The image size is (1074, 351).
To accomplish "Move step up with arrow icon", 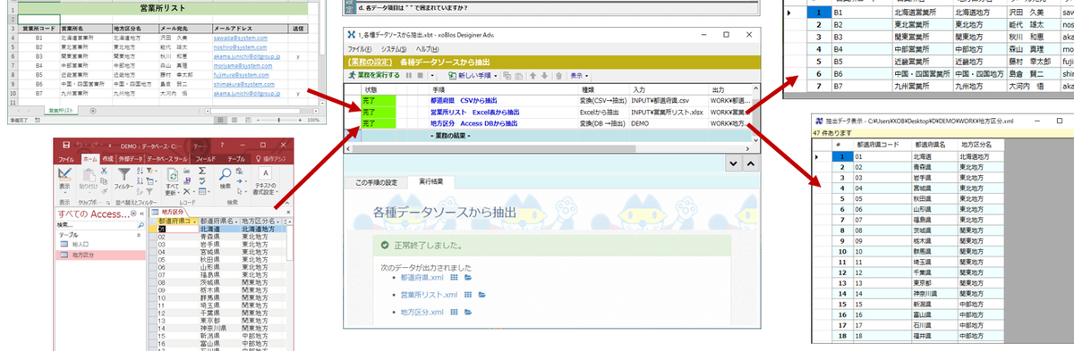I will point(533,76).
